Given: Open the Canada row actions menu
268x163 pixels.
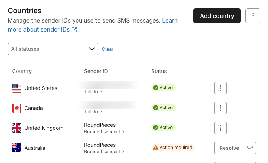Looking at the screenshot, I should click(220, 108).
